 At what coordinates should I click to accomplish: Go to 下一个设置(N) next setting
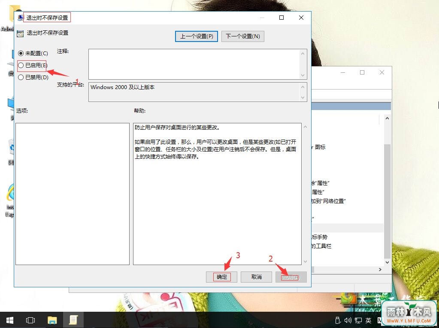[x=243, y=36]
